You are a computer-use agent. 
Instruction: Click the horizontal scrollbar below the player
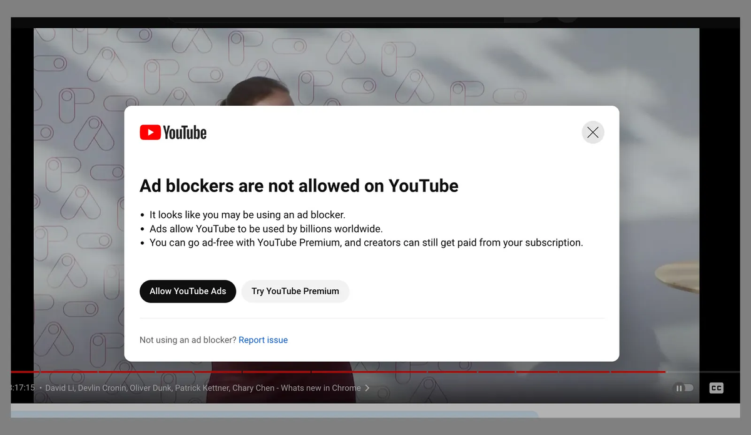click(275, 413)
